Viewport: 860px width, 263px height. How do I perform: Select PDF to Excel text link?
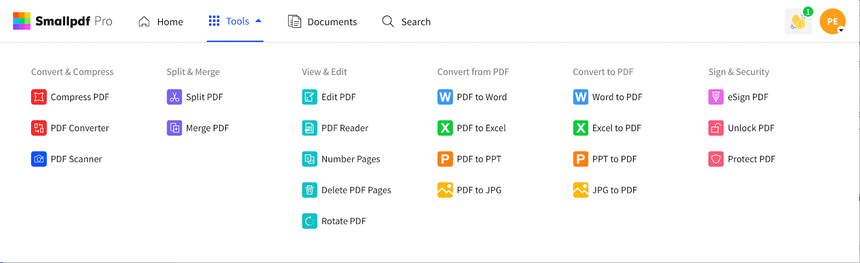click(x=482, y=128)
